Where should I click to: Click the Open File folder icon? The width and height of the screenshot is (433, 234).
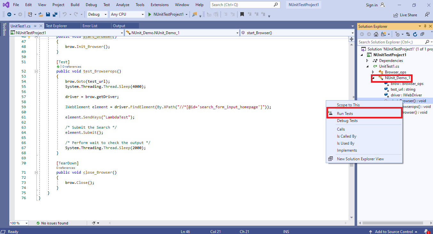pyautogui.click(x=41, y=14)
